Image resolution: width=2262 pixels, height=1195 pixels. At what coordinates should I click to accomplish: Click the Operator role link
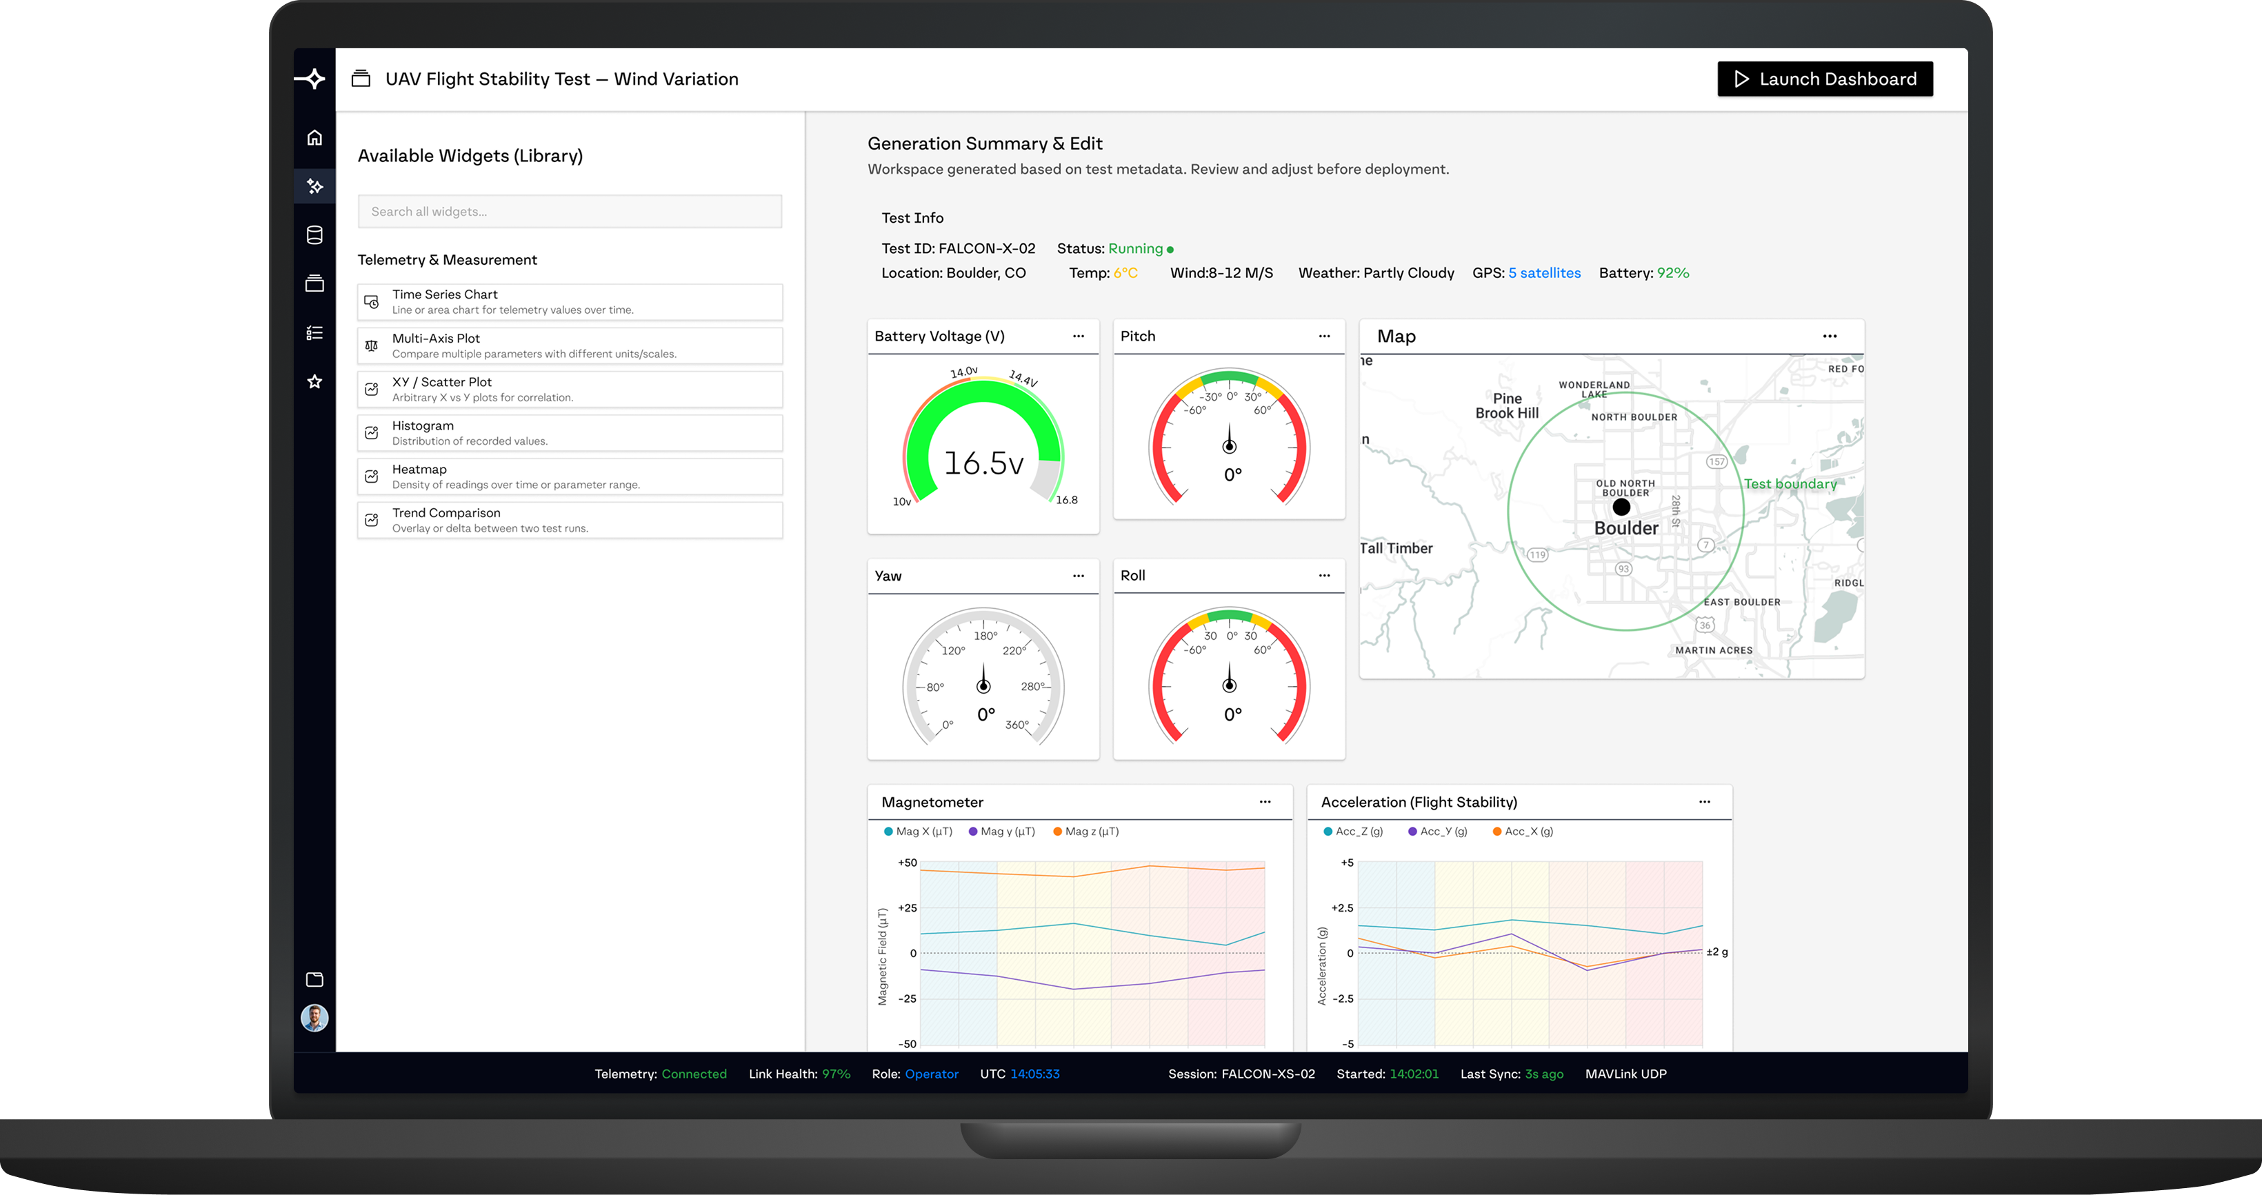(932, 1074)
